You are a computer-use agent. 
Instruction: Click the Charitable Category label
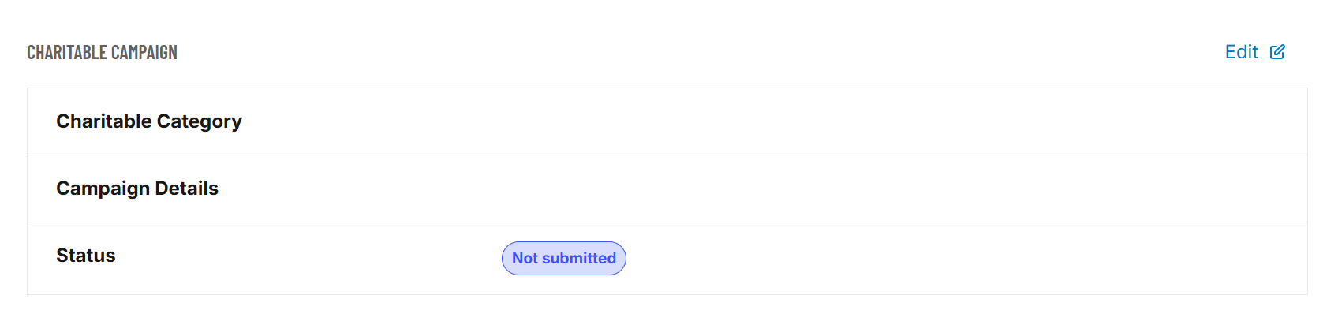tap(149, 121)
